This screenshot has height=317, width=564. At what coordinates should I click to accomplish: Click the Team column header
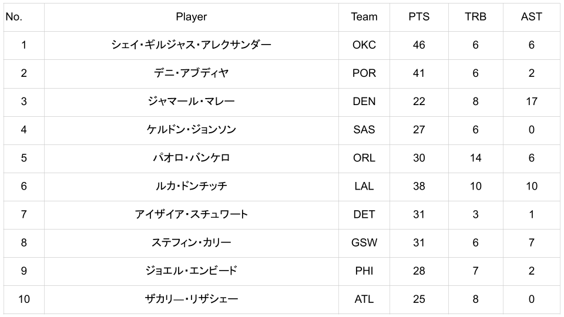(x=364, y=17)
